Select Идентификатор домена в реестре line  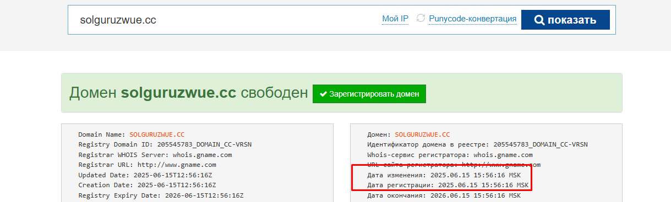(x=477, y=144)
